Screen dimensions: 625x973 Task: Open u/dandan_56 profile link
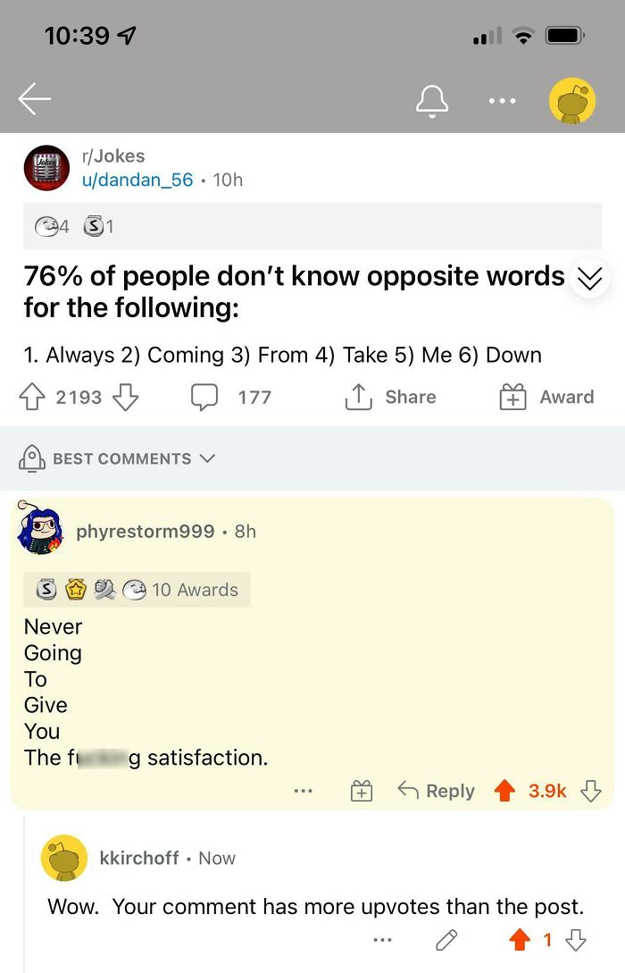(x=137, y=180)
